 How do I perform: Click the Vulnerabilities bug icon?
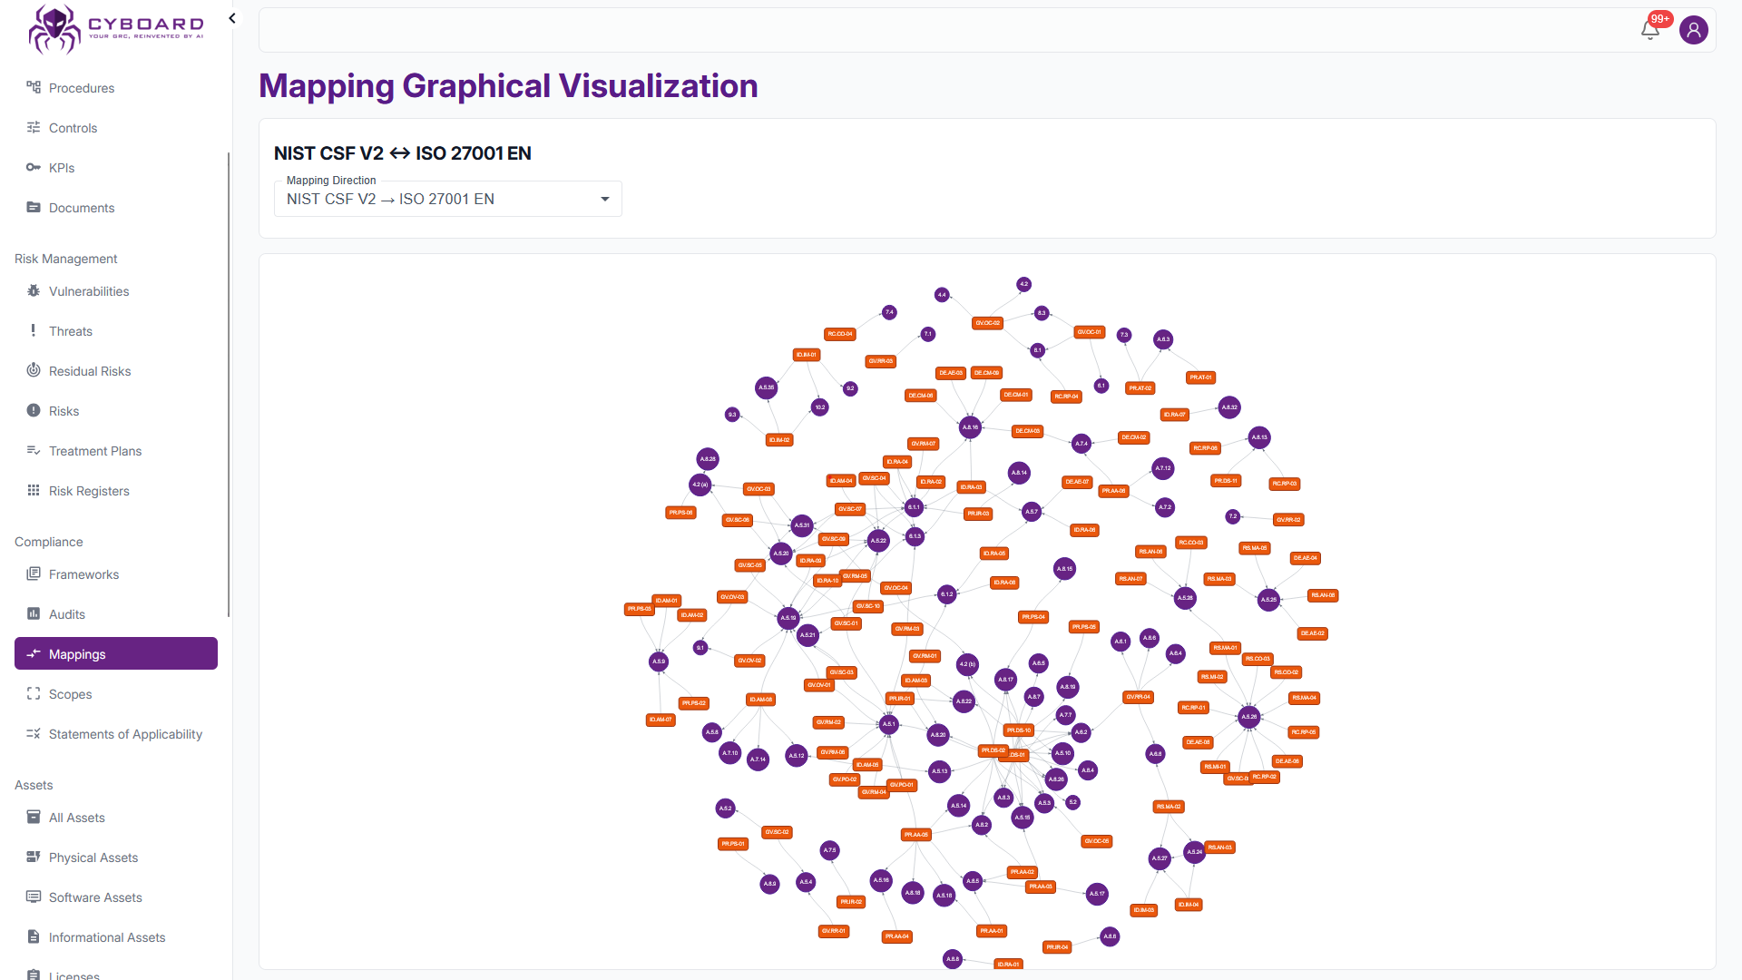pos(34,291)
